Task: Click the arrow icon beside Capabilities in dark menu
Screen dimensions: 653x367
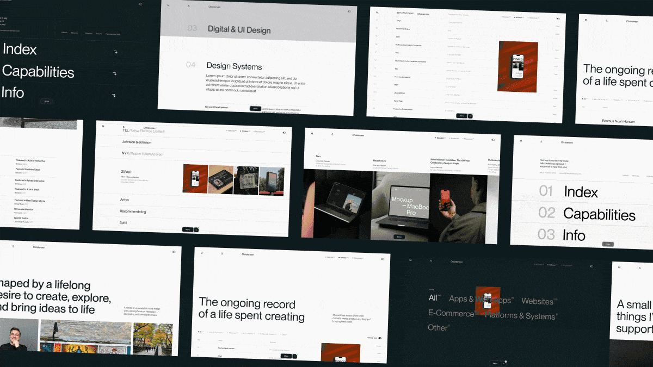Action: 114,74
